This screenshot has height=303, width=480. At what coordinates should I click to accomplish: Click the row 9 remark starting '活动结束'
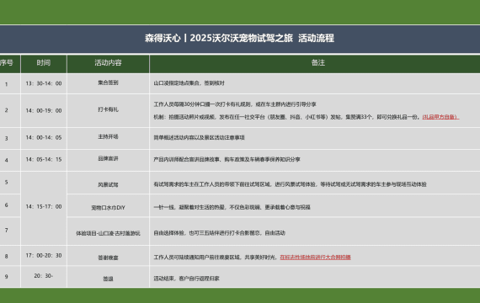click(186, 279)
